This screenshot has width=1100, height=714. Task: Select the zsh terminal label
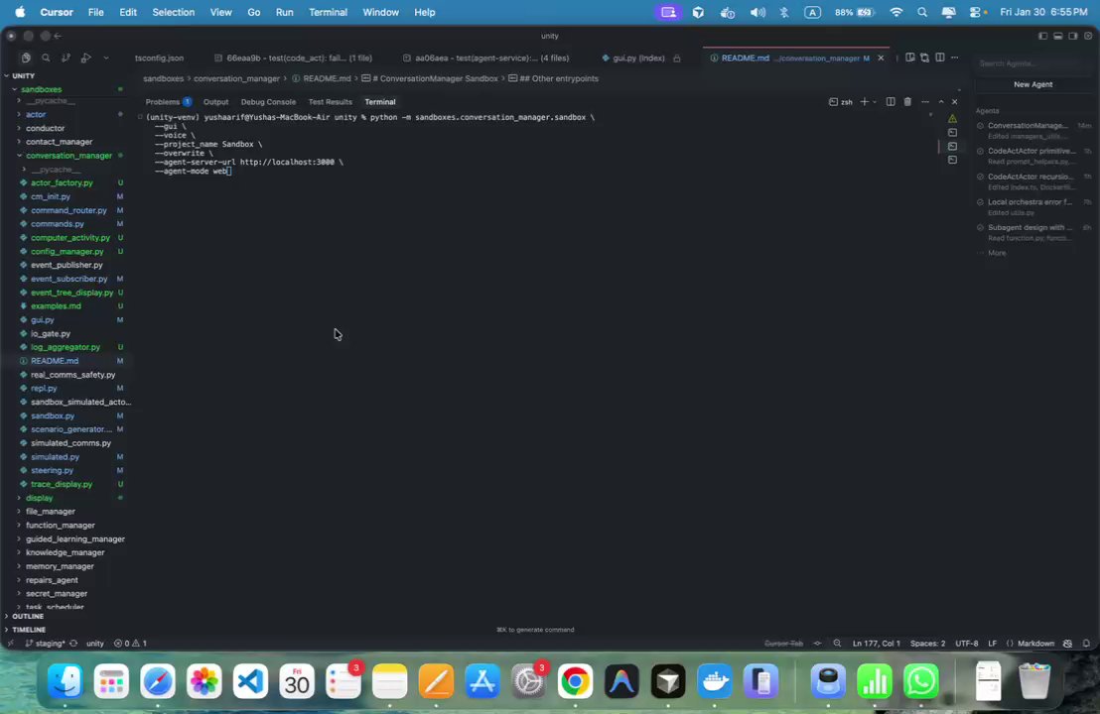(x=841, y=101)
